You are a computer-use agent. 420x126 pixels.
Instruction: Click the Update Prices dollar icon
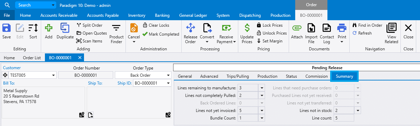pyautogui.click(x=247, y=28)
